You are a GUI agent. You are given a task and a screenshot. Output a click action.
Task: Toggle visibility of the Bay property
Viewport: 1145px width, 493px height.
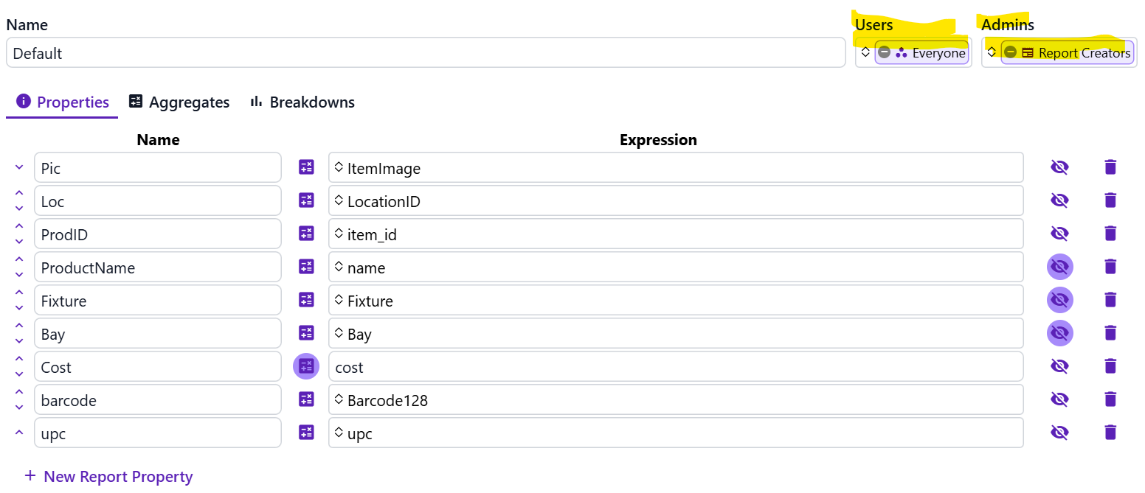pyautogui.click(x=1059, y=333)
